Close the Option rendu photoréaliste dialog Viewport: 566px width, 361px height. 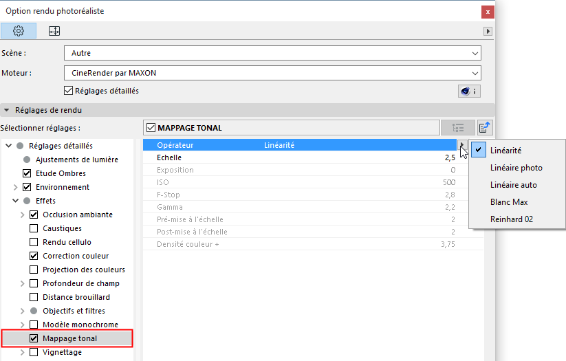488,12
